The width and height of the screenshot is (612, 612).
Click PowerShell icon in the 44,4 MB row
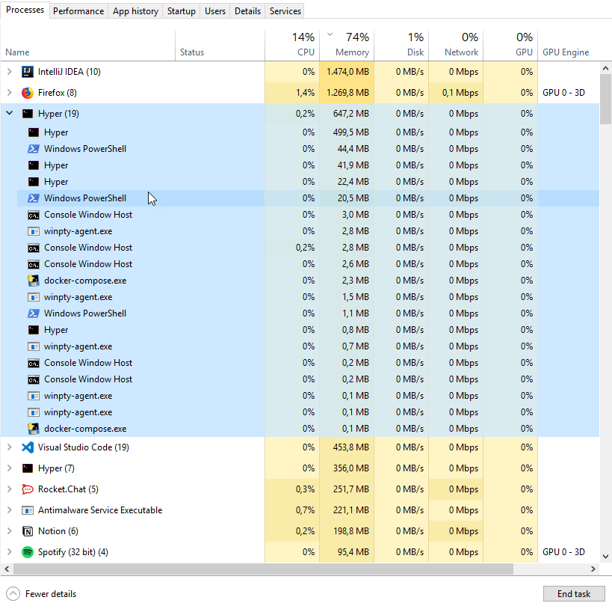[34, 149]
